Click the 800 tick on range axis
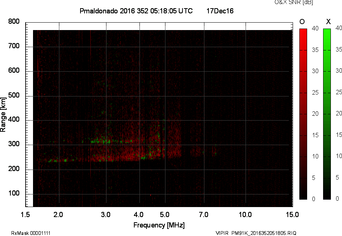Image resolution: width=342 pixels, height=236 pixels. (x=14, y=22)
